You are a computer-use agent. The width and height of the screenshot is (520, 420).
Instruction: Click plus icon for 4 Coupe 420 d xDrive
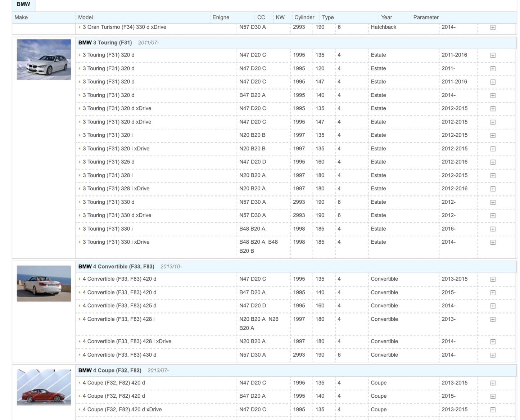tap(493, 410)
